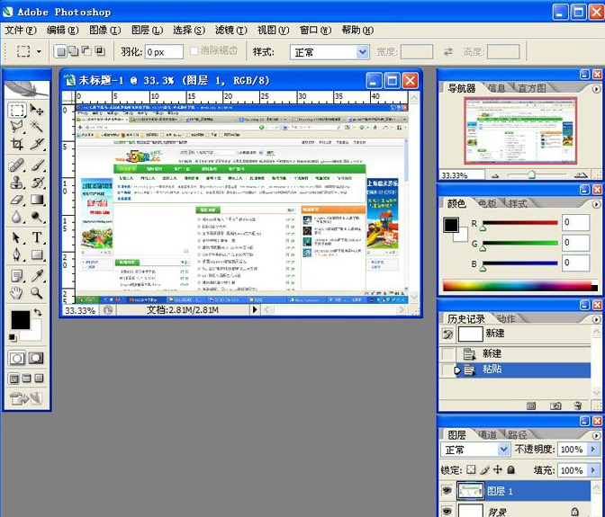Select the History Brush tool
Image resolution: width=605 pixels, height=517 pixels.
pos(37,183)
